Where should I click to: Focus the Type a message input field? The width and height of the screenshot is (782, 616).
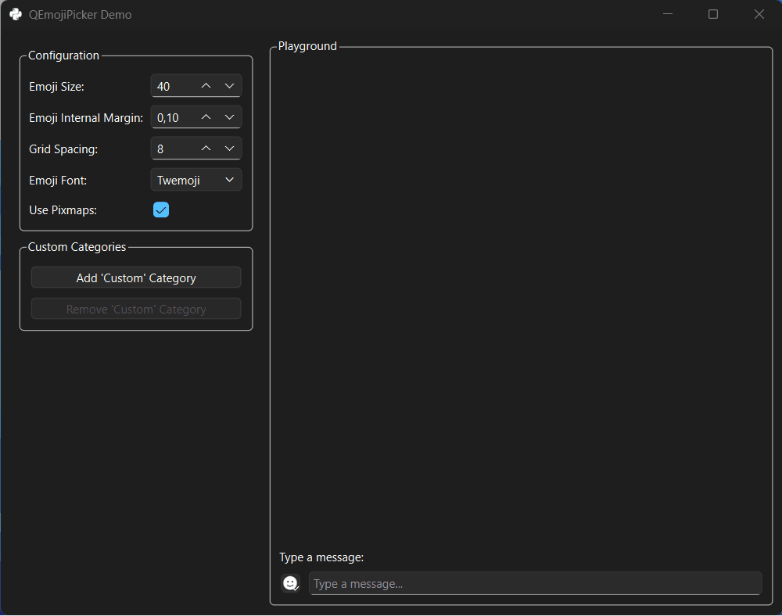(x=535, y=584)
